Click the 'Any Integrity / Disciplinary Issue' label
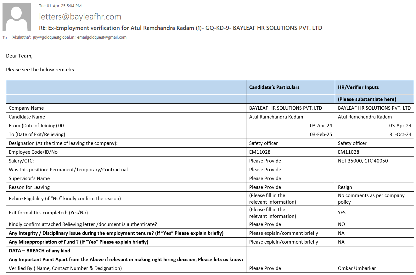 point(116,233)
